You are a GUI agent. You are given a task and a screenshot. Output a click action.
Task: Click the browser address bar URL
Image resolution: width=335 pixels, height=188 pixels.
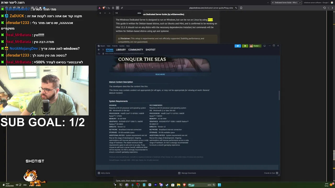(211, 8)
